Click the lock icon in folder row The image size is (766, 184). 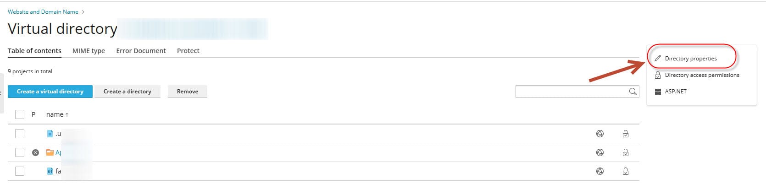pos(625,152)
